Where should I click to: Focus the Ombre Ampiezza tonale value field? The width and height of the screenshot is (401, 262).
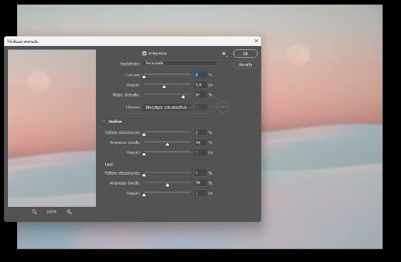(200, 142)
